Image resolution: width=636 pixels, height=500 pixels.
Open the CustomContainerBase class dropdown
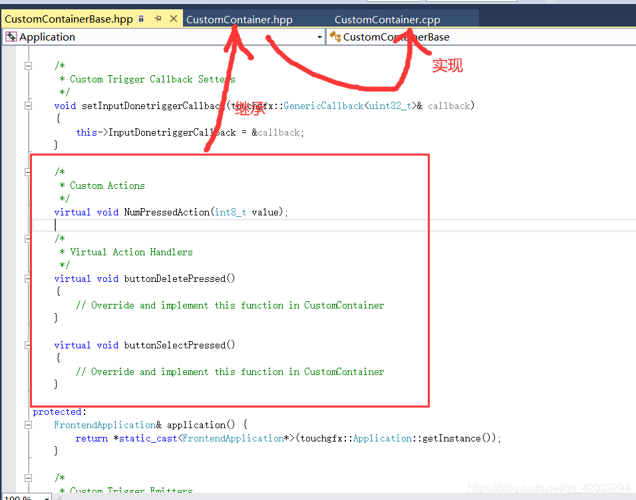[482, 37]
